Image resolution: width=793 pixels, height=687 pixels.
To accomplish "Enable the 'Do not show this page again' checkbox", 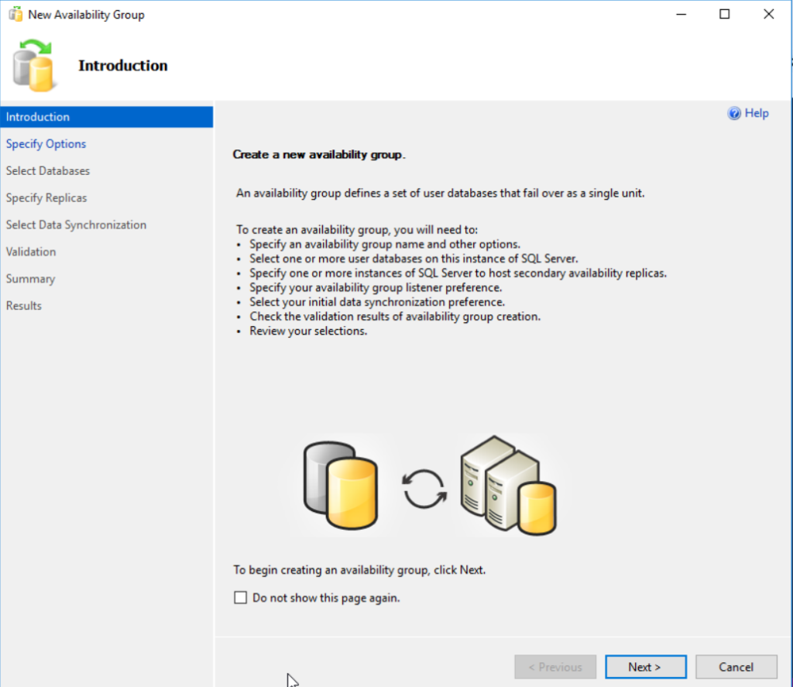I will [x=240, y=597].
